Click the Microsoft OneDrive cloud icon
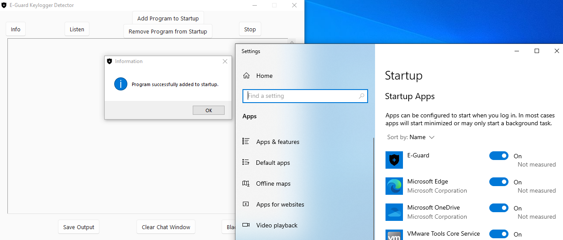 [394, 212]
